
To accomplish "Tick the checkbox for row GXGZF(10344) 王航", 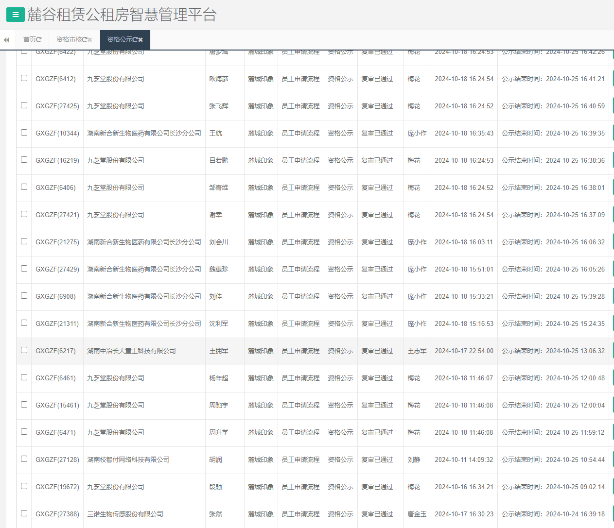I will pos(24,133).
